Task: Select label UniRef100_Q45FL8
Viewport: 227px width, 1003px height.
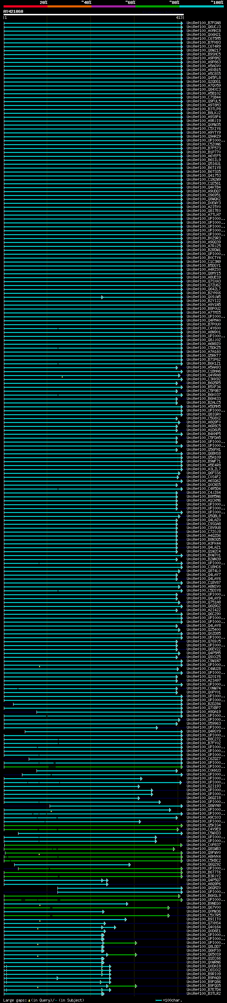Action: pos(204,78)
